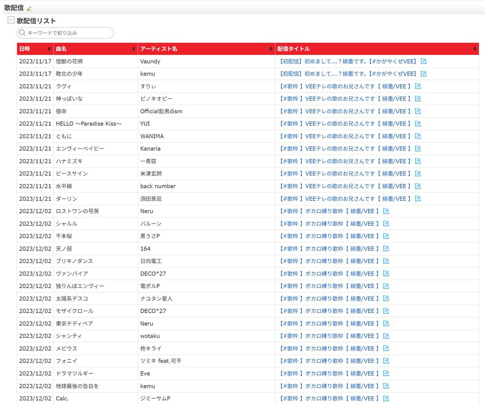Sort table by アーティスト名 column
Image resolution: width=485 pixels, height=404 pixels.
point(207,49)
